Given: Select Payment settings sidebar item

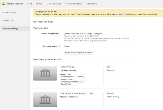Looking at the screenshot, I should 15,28.
